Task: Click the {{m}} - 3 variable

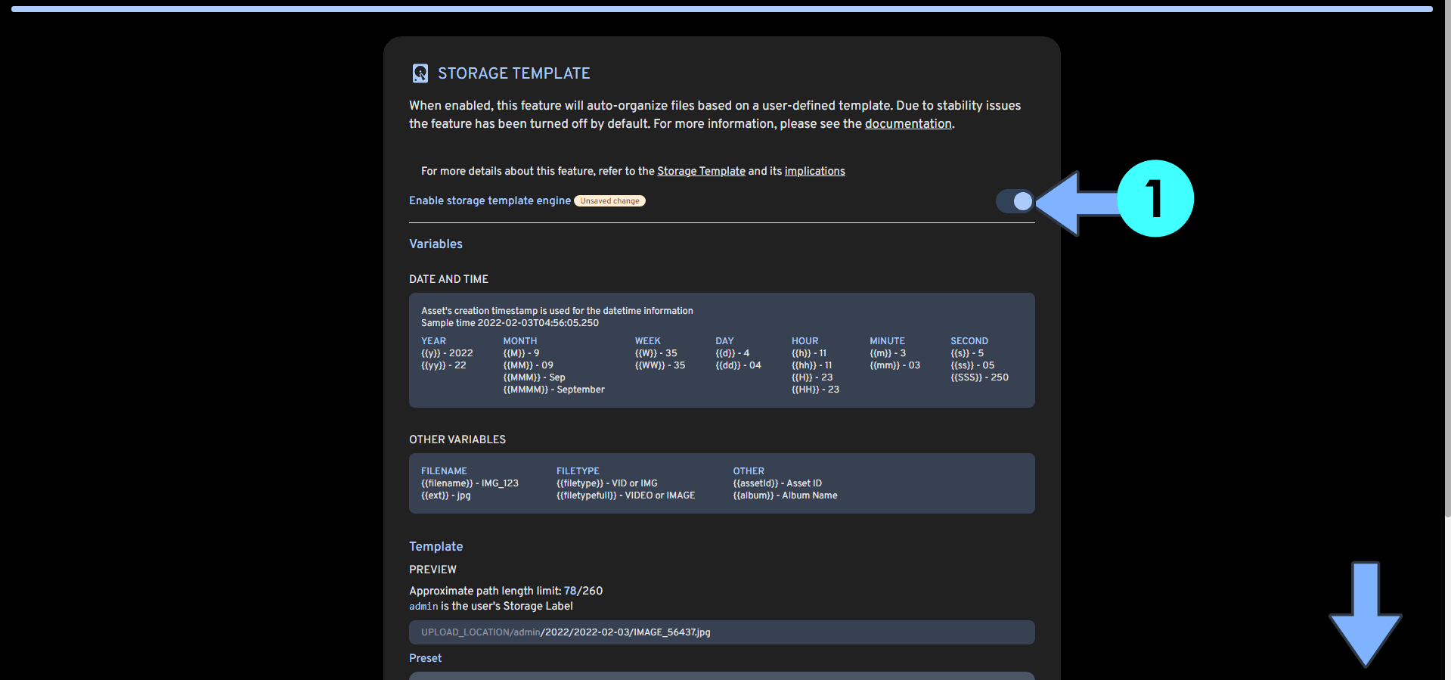Action: pyautogui.click(x=888, y=353)
